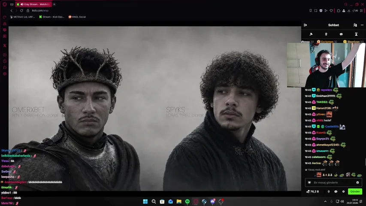This screenshot has height=206, width=366.
Task: Open the emoji picker in message box
Action: [357, 182]
